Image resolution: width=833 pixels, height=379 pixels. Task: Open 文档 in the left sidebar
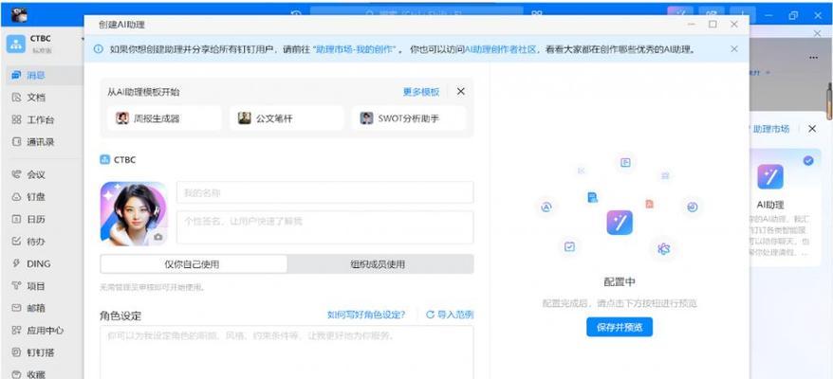pos(28,98)
